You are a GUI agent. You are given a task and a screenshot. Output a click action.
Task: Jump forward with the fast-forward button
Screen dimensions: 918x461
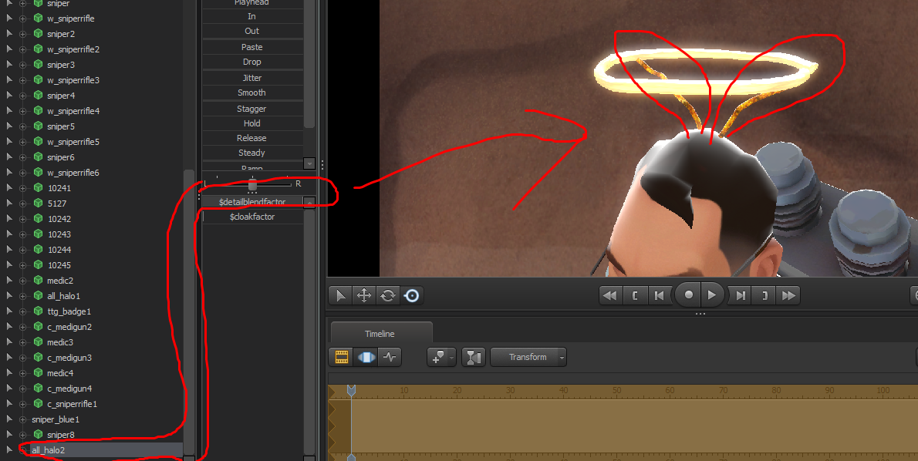tap(788, 295)
